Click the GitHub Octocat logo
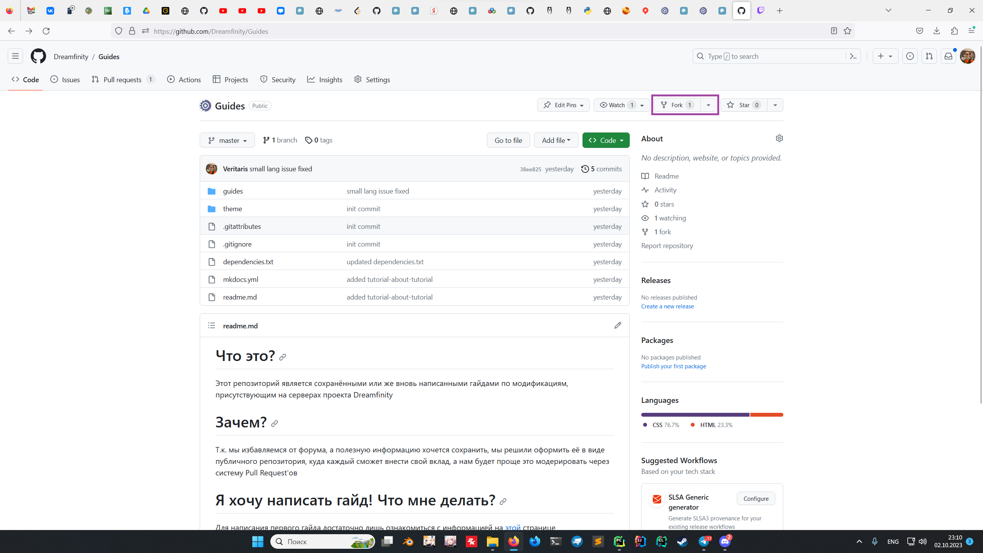 coord(38,56)
